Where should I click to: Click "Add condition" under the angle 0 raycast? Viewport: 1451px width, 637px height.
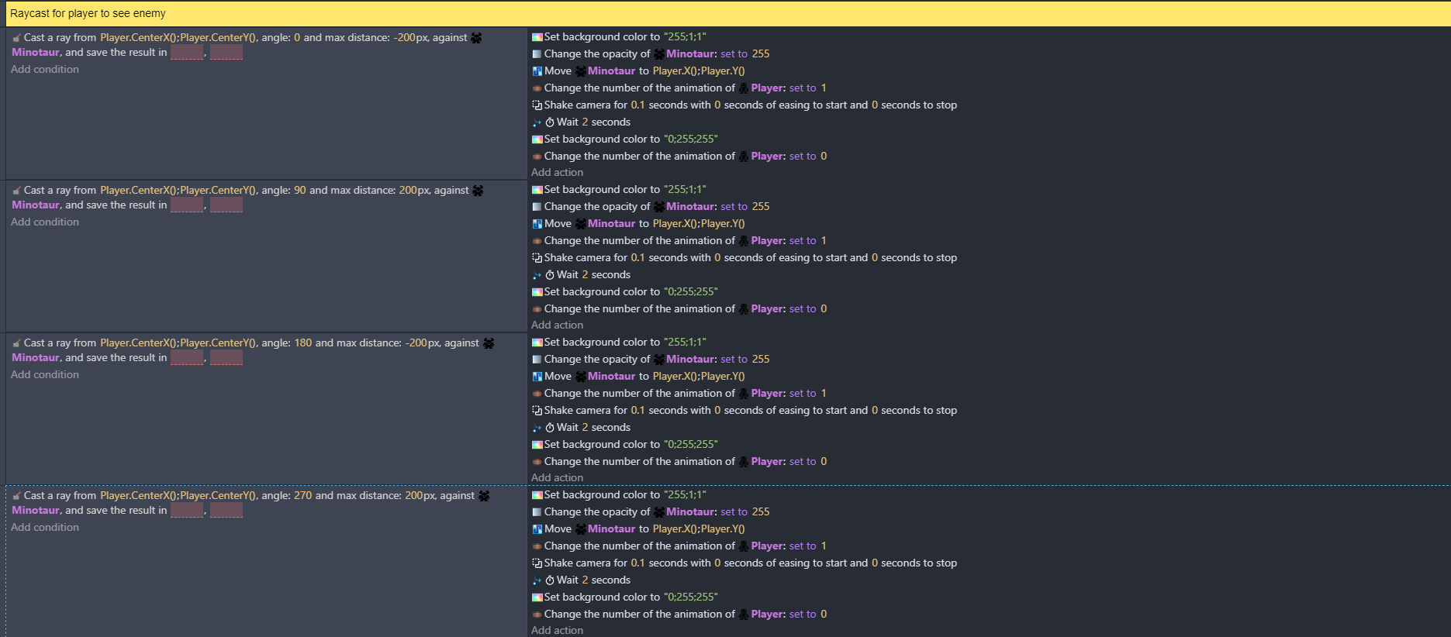(45, 70)
